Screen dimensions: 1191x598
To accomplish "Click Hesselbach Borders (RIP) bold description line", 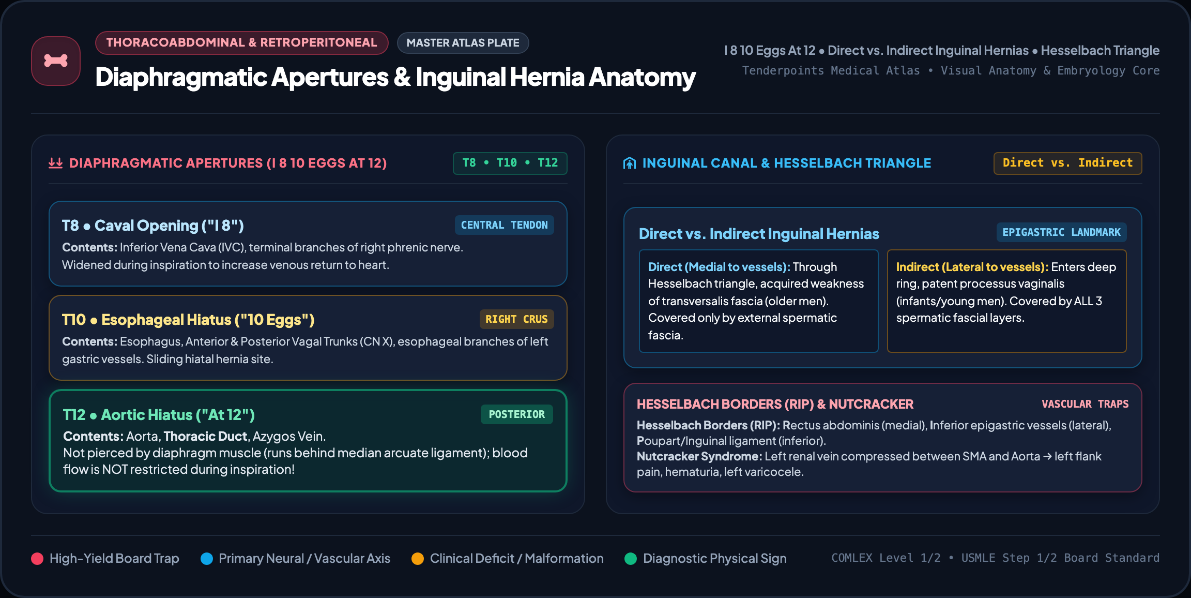I will point(874,433).
